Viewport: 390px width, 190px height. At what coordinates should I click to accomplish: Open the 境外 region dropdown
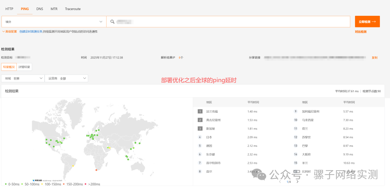54,22
